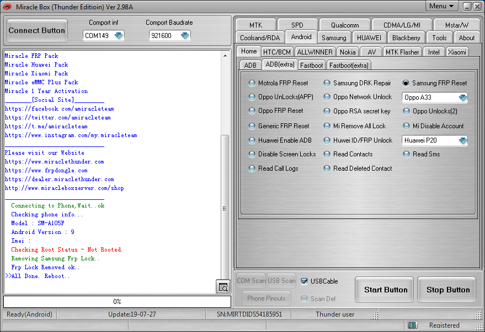
Task: Switch to Coolsand/RDA tab
Action: coord(260,37)
